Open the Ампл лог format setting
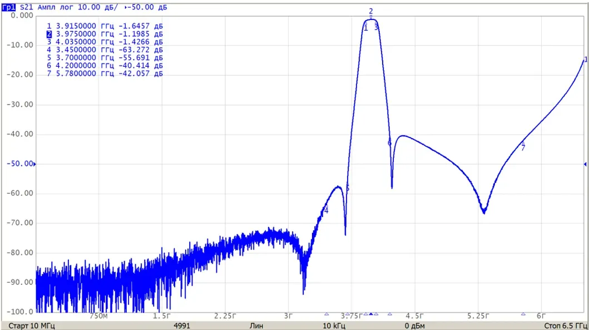The width and height of the screenshot is (589, 330). click(56, 7)
